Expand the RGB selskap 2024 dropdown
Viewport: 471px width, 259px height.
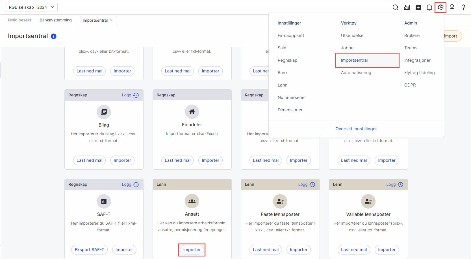pyautogui.click(x=31, y=7)
